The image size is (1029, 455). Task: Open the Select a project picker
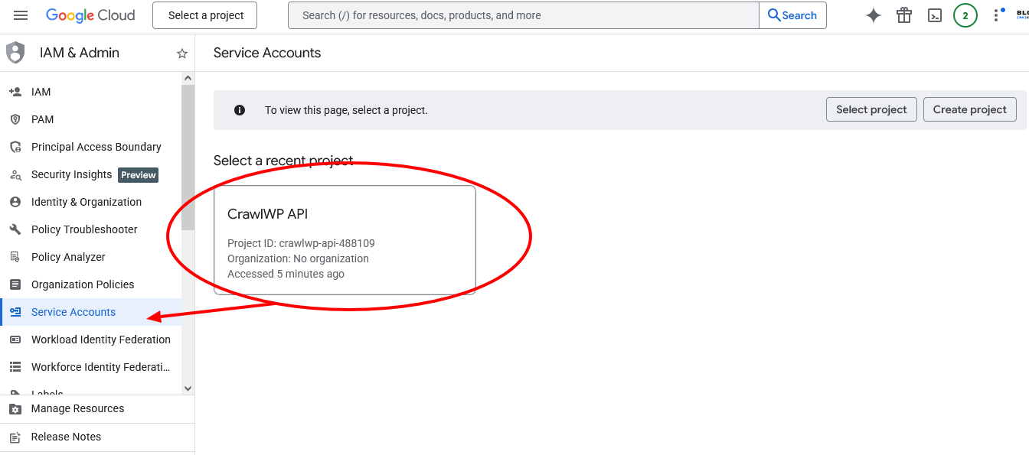[205, 15]
